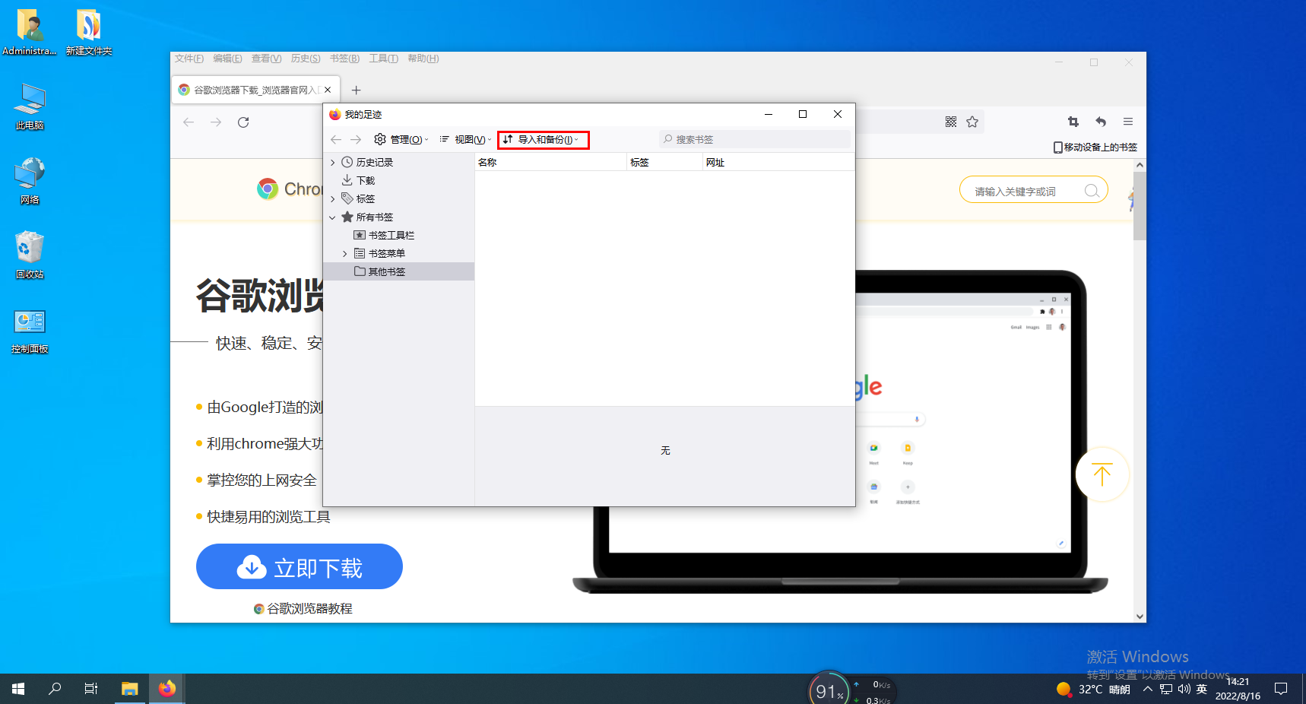Viewport: 1306px width, 704px height.
Task: Click the taskbar search icon
Action: click(55, 689)
